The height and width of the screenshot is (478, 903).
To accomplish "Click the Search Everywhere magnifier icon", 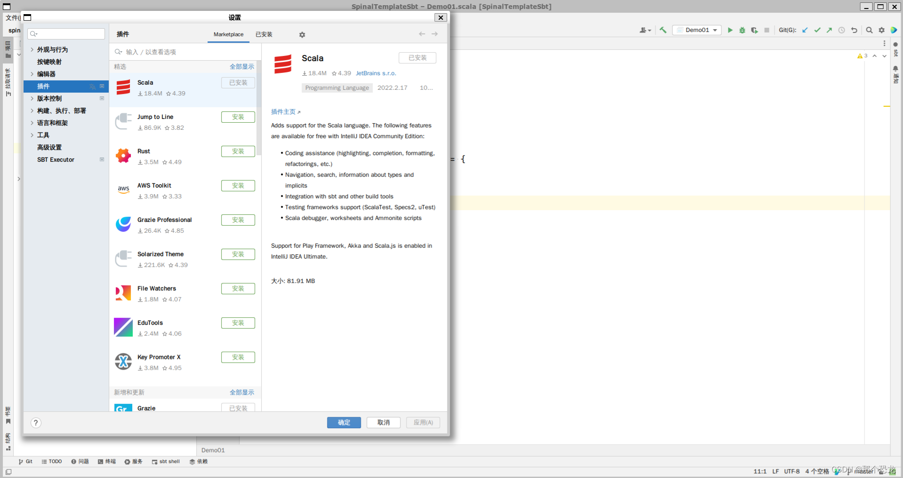I will pos(869,30).
